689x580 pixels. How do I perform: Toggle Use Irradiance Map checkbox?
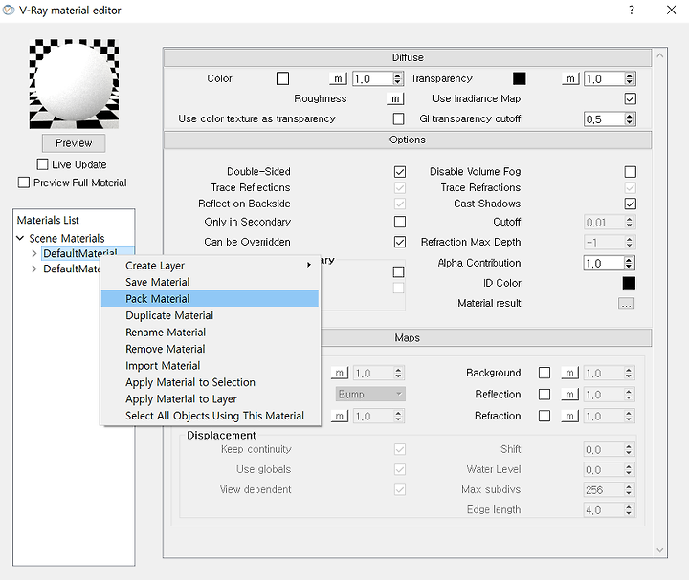630,98
